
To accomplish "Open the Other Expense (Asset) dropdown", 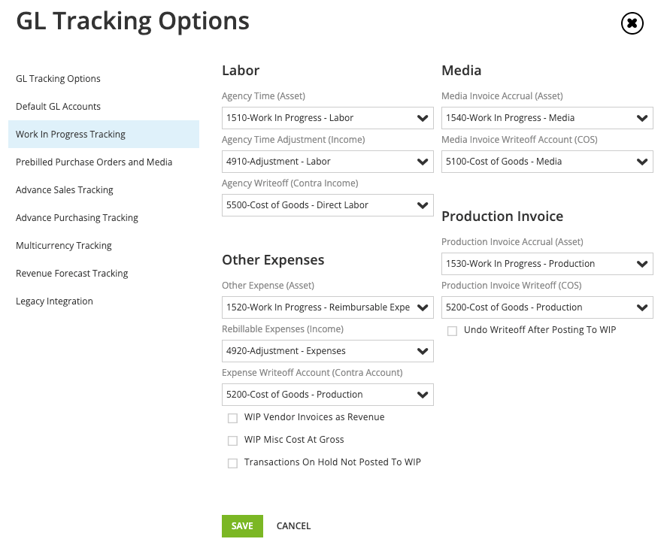I will pos(327,307).
